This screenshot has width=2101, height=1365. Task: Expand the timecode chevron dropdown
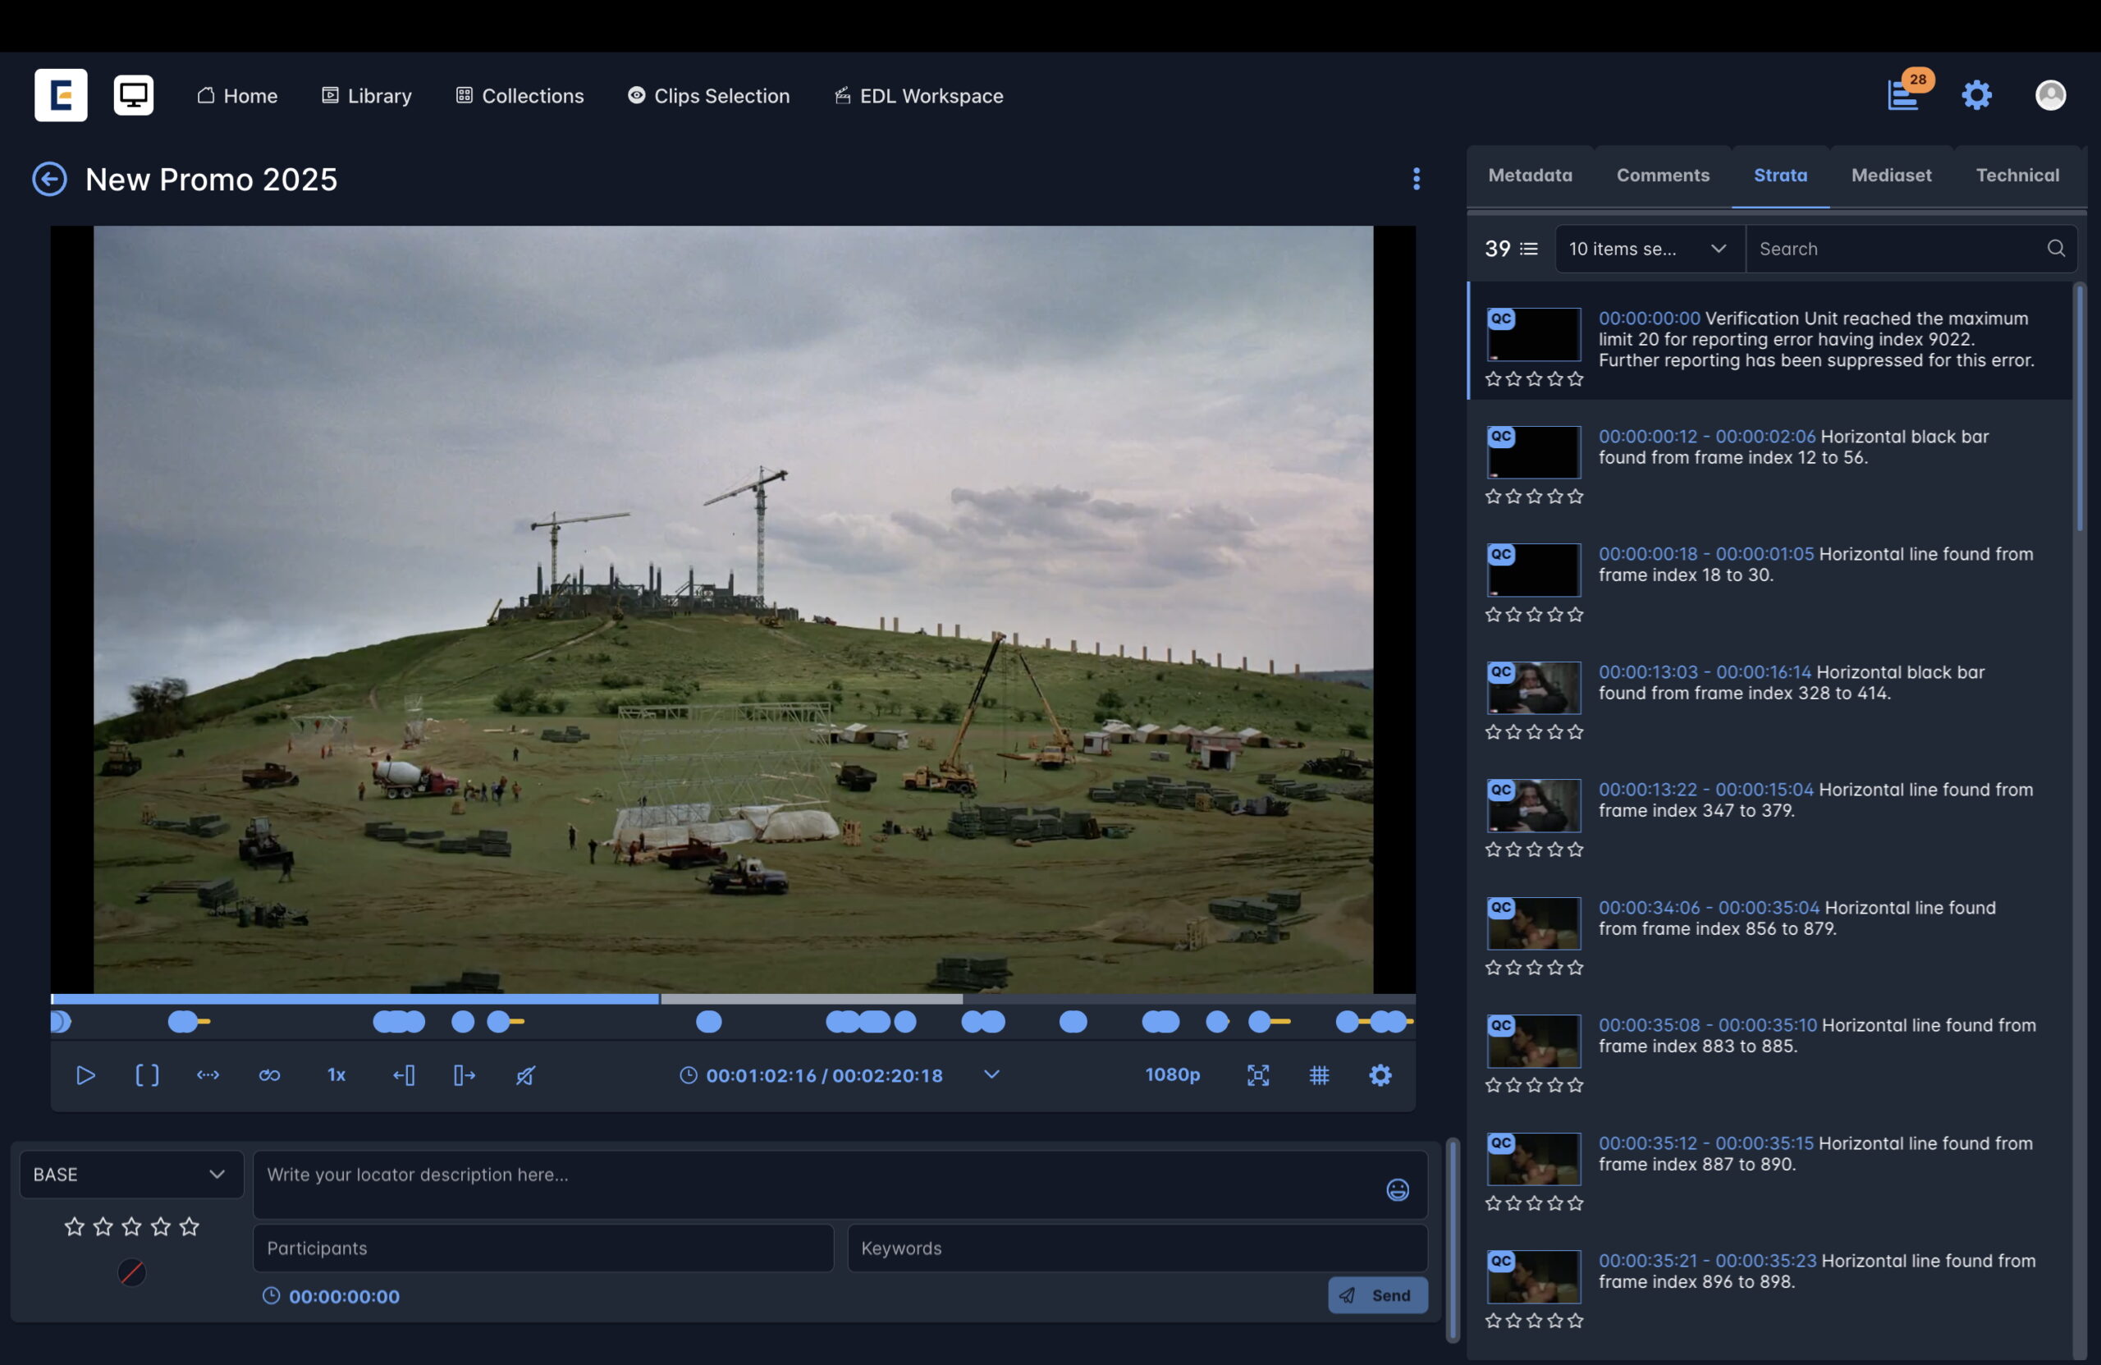tap(991, 1074)
